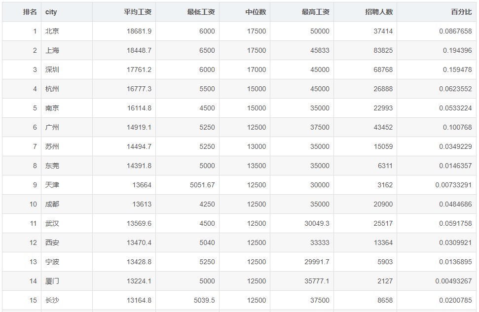This screenshot has width=479, height=312.
Task: Click median value 13000
Action: pyautogui.click(x=257, y=146)
